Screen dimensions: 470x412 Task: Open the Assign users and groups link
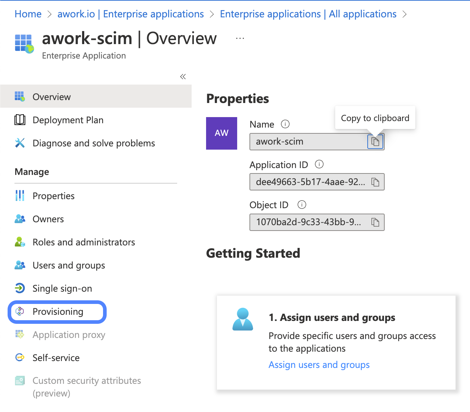(319, 365)
